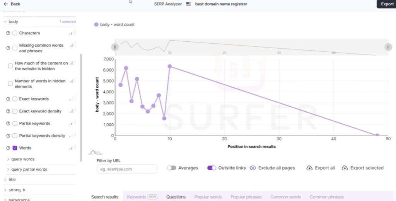The width and height of the screenshot is (396, 201).
Task: Check the Characters checkbox
Action: [15, 33]
